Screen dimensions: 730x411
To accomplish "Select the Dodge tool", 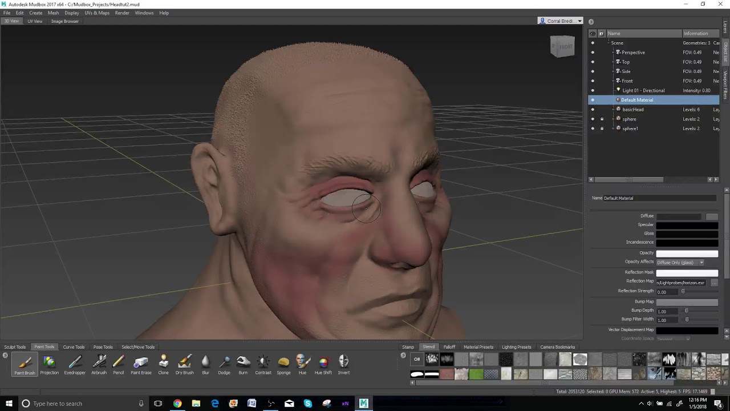I will point(224,365).
